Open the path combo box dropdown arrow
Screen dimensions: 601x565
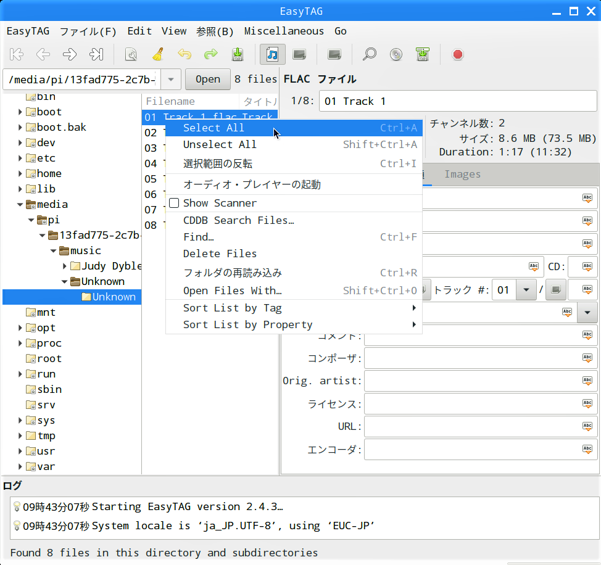170,80
